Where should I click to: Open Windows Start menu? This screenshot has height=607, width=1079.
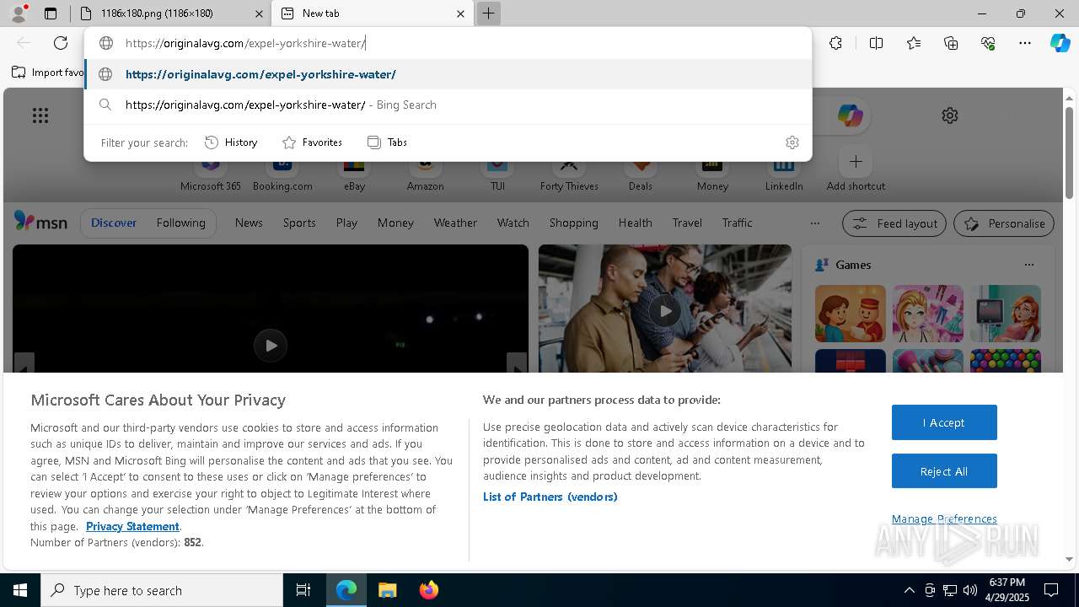coord(20,590)
